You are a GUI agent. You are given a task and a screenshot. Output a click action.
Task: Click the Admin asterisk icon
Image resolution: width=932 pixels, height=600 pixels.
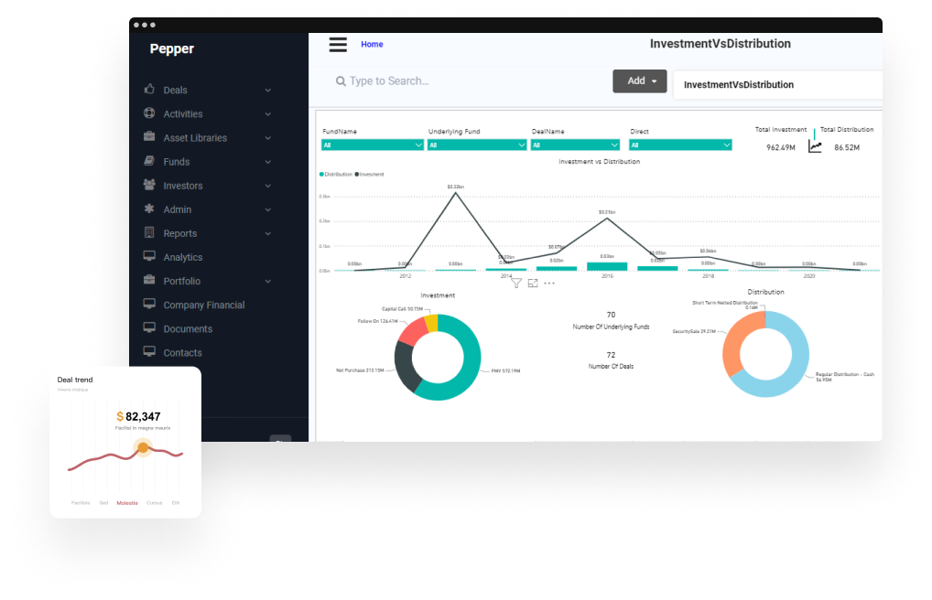point(149,209)
